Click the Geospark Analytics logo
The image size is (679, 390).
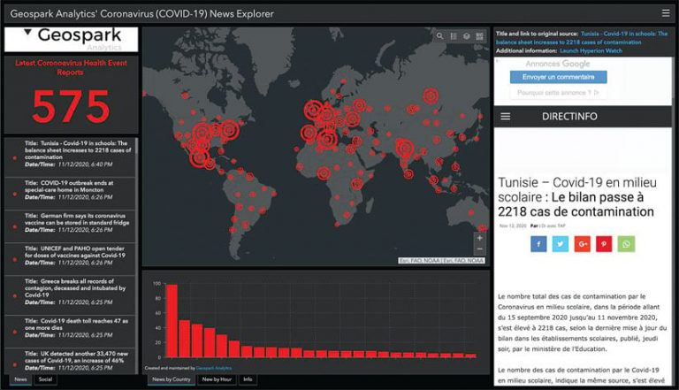[x=71, y=40]
